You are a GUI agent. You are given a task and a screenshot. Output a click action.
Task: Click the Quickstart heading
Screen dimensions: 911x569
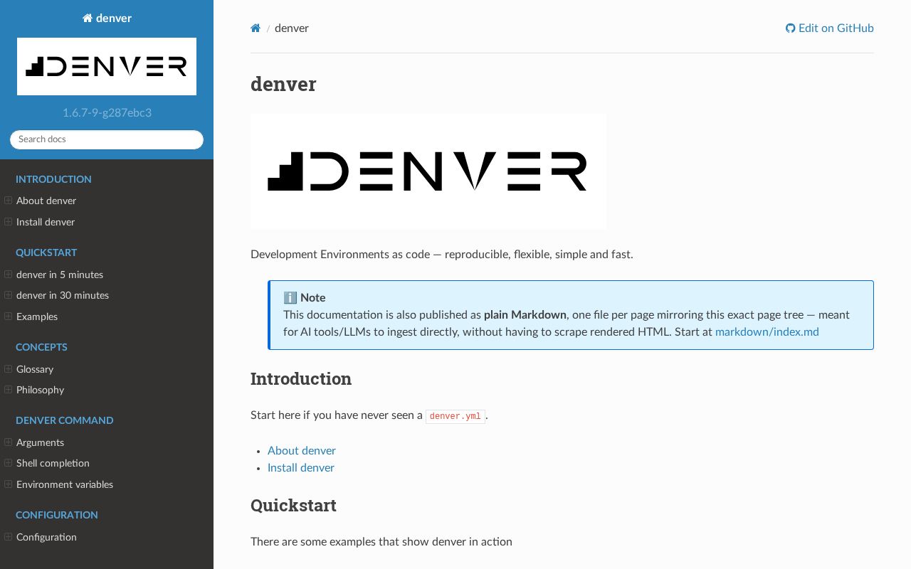293,506
